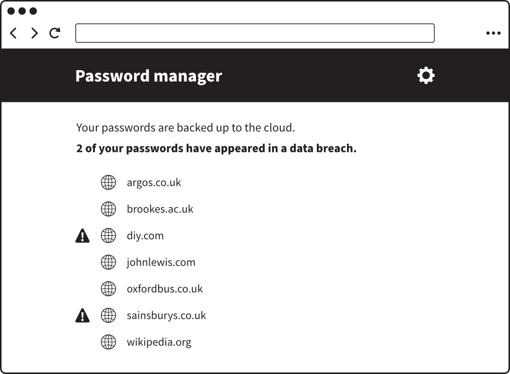Image resolution: width=510 pixels, height=374 pixels.
Task: Open the breached sainsburys.co.uk entry
Action: [166, 315]
